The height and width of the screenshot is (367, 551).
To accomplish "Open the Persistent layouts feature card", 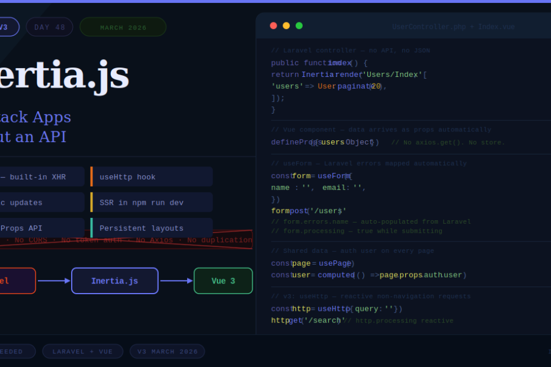I will (152, 228).
